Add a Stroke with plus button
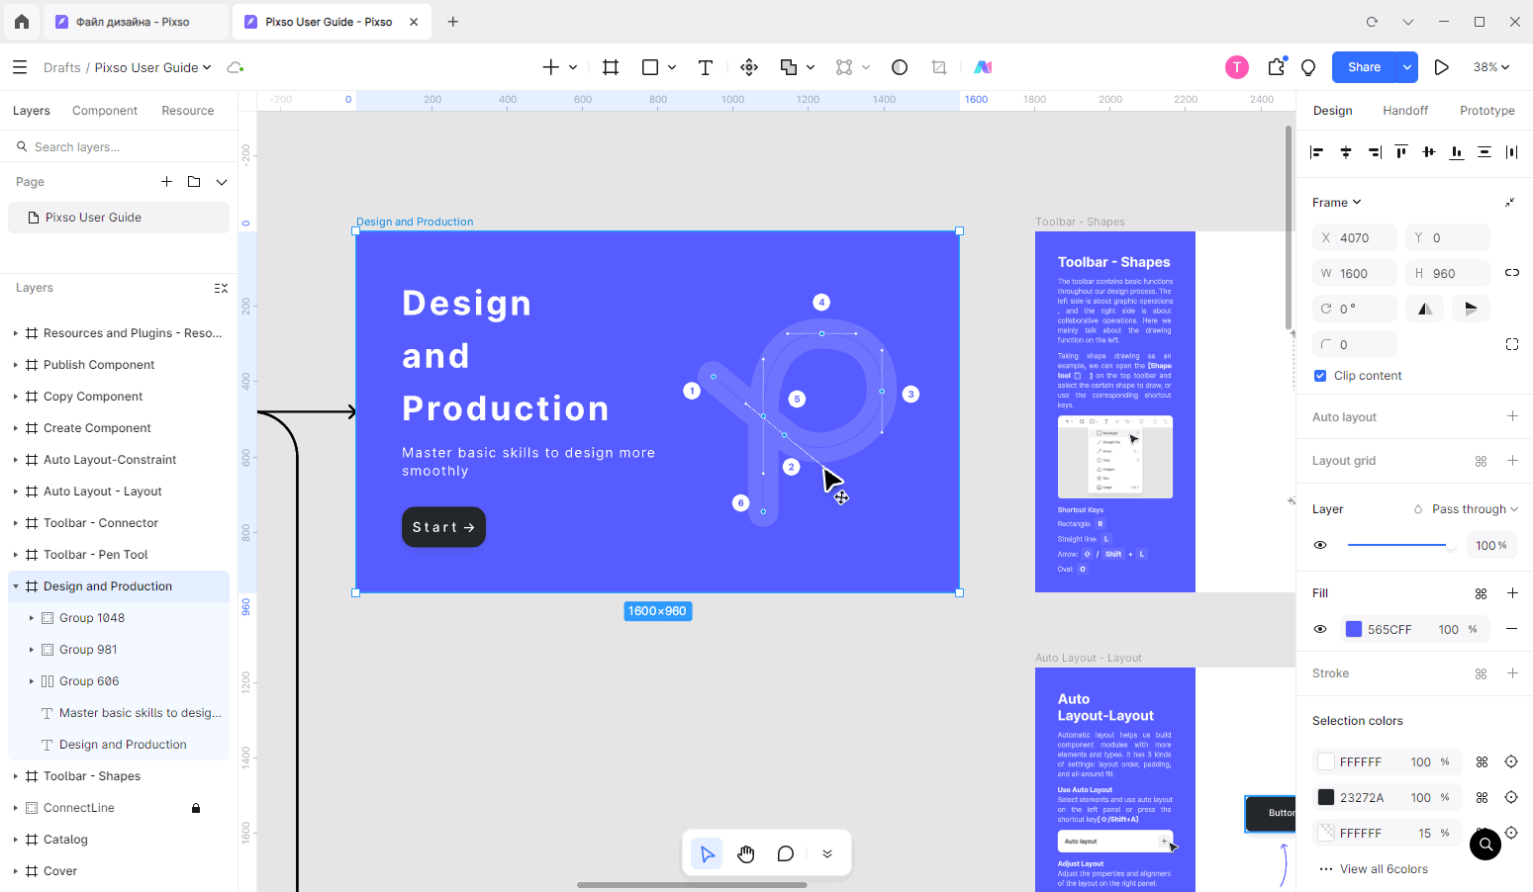This screenshot has height=892, width=1533. click(x=1512, y=673)
